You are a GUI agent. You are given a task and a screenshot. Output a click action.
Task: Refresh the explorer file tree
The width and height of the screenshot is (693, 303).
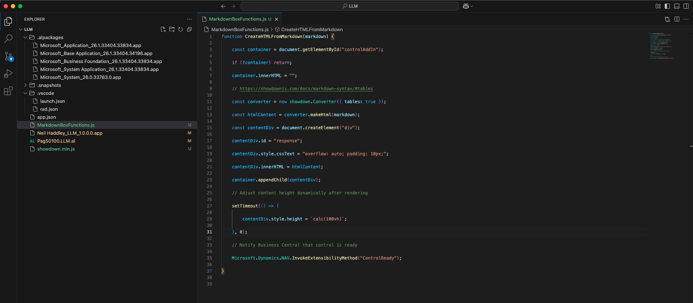[x=181, y=29]
